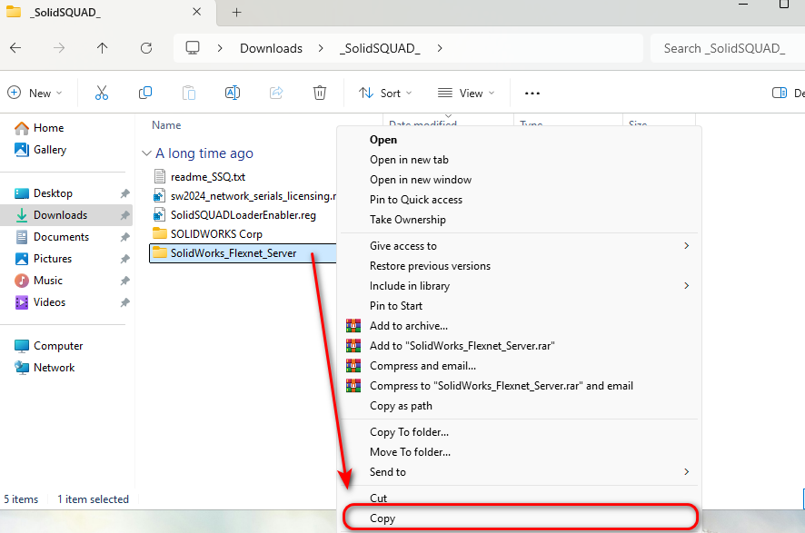Open the Sort dropdown

385,93
